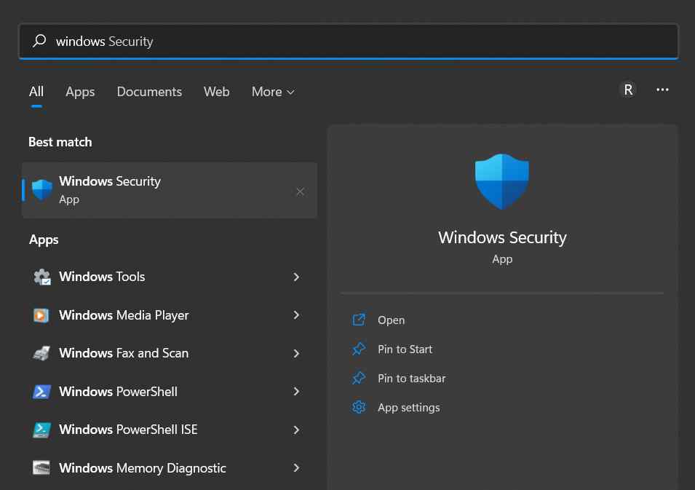The image size is (695, 490).
Task: Click the large Windows Security shield in preview pane
Action: coord(501,181)
